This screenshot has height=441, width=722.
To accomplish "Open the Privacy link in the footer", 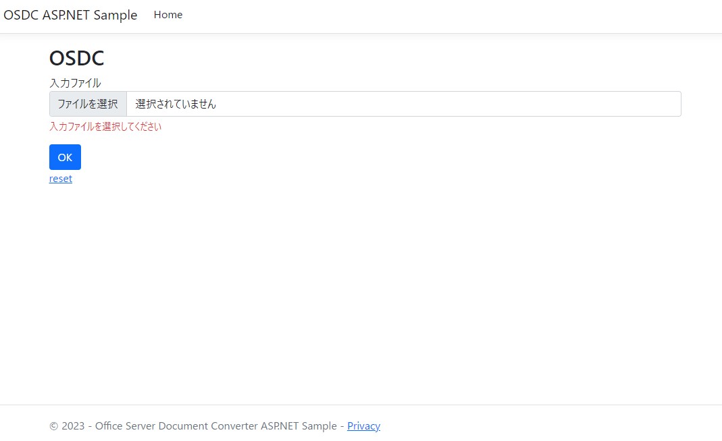I will click(363, 425).
